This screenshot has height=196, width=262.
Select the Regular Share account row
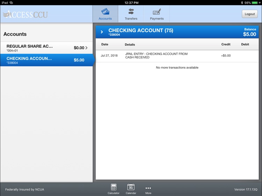46,48
